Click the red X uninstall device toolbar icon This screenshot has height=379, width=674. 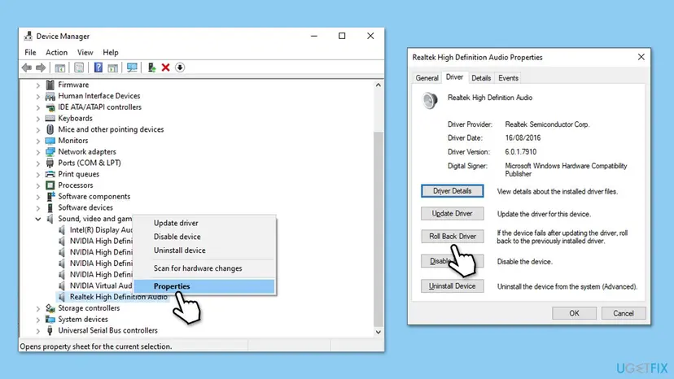point(165,68)
